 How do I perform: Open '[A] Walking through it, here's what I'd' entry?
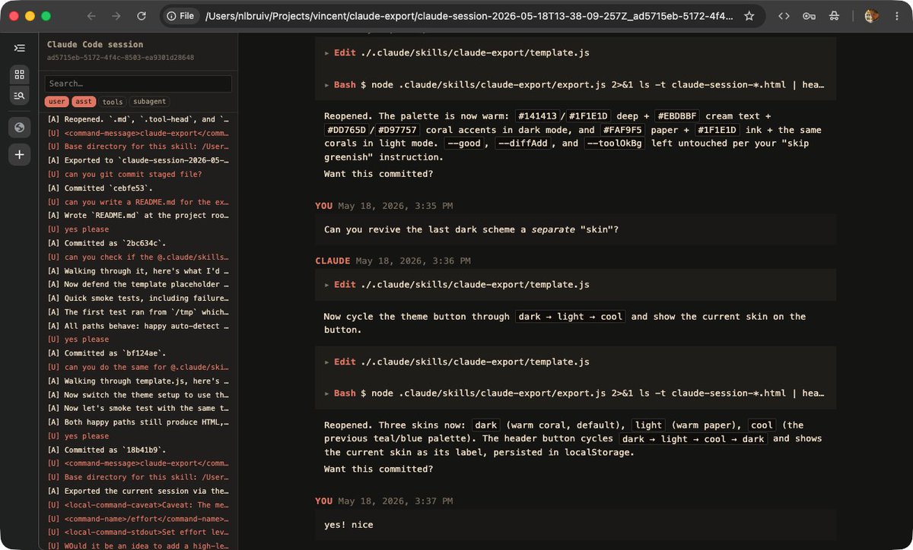138,270
